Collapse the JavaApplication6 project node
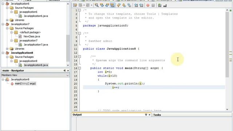Viewport: 233px width, 131px height. (x=3, y=4)
